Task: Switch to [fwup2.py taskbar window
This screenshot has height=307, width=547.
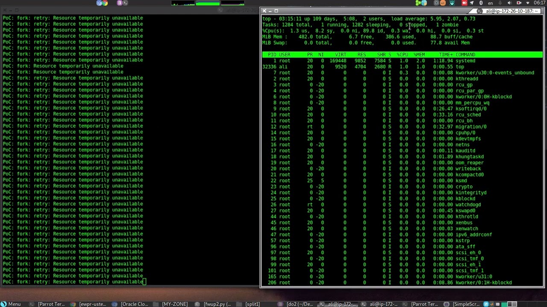Action: tap(213, 304)
